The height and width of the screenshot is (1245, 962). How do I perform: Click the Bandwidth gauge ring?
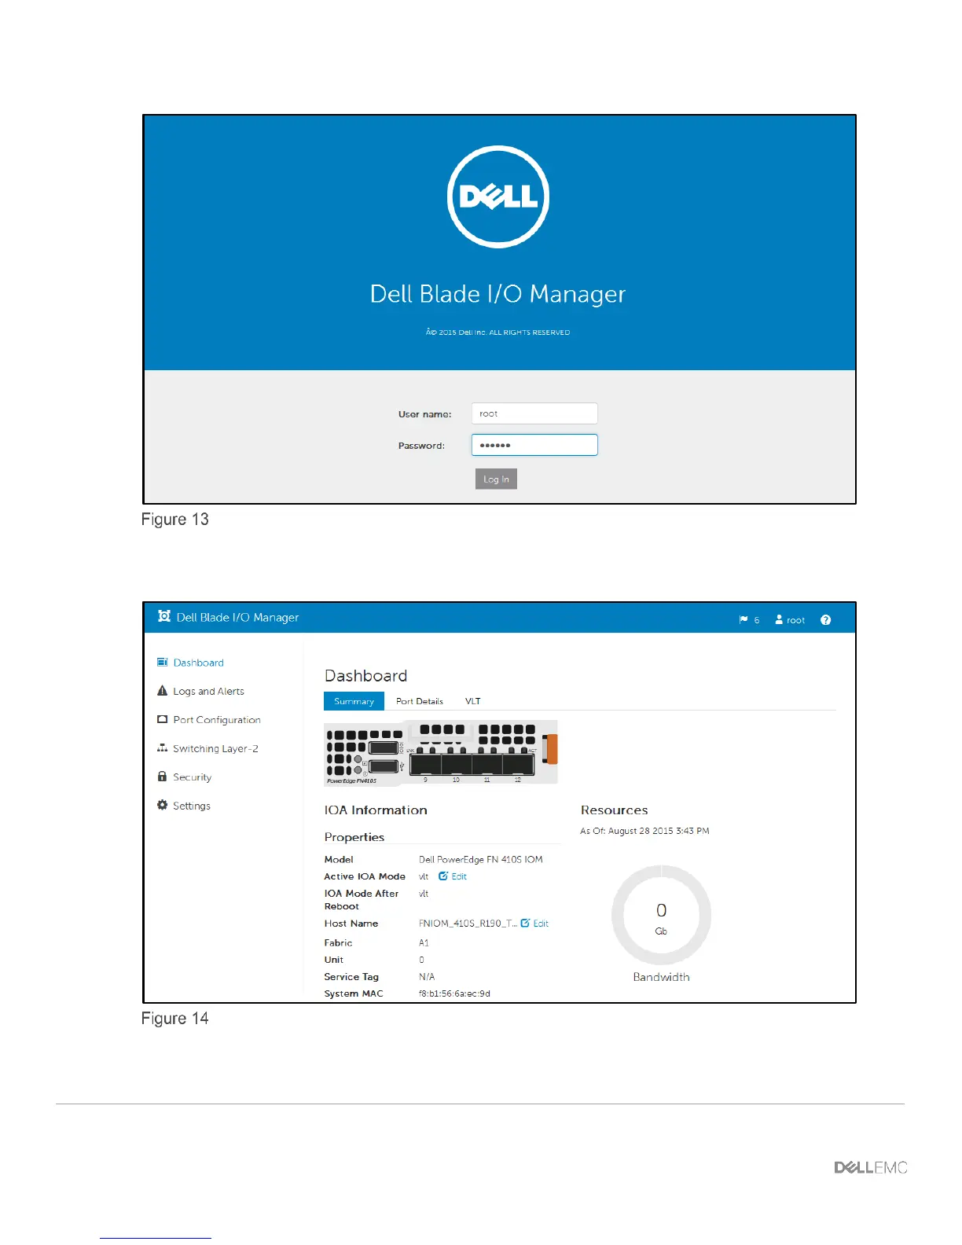pyautogui.click(x=661, y=915)
